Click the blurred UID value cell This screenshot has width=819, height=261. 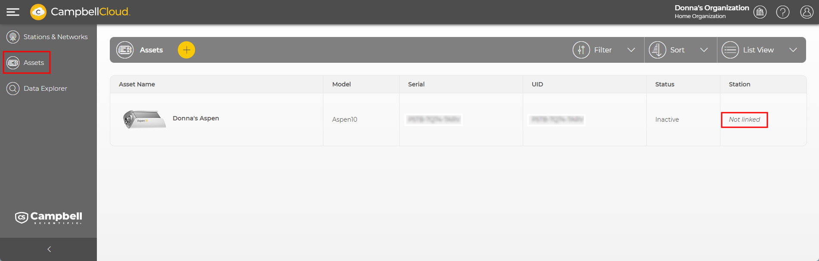[x=557, y=120]
